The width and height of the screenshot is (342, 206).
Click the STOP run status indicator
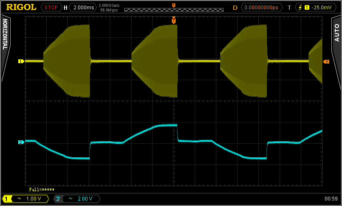click(x=51, y=8)
